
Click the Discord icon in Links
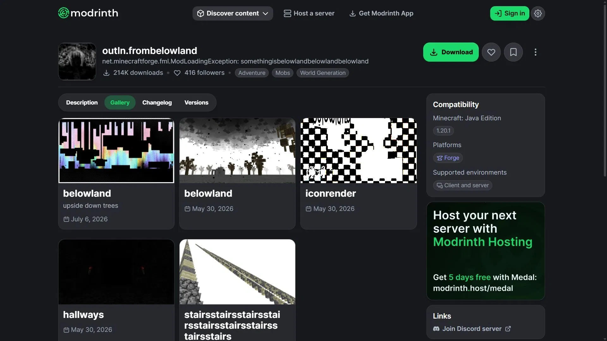click(x=436, y=329)
